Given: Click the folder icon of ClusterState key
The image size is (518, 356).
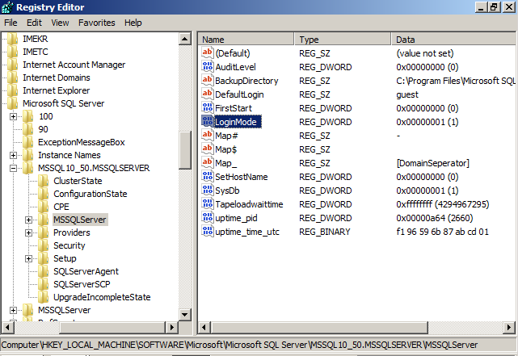Looking at the screenshot, I should point(44,181).
